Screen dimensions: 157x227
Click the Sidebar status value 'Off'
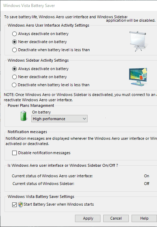pyautogui.click(x=147, y=184)
